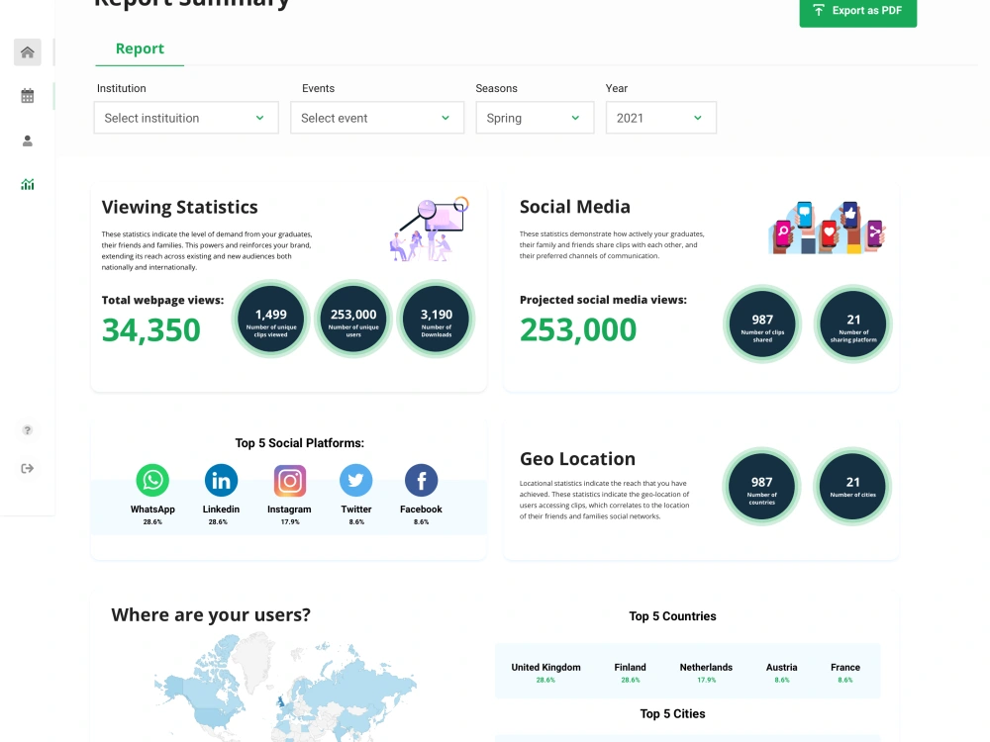Click the Social Media heading
This screenshot has width=990, height=742.
click(575, 207)
